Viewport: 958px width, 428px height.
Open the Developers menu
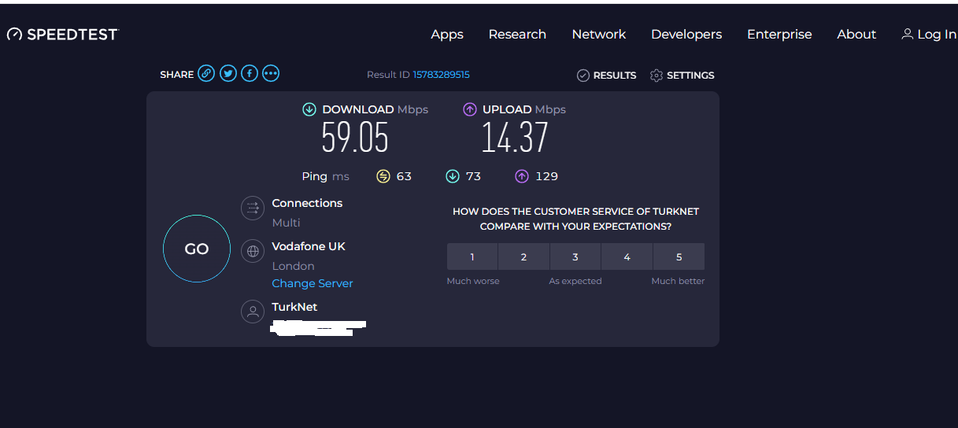[686, 35]
